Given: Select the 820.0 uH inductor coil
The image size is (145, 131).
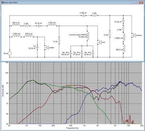Looking at the screenshot, I should click(x=16, y=25).
